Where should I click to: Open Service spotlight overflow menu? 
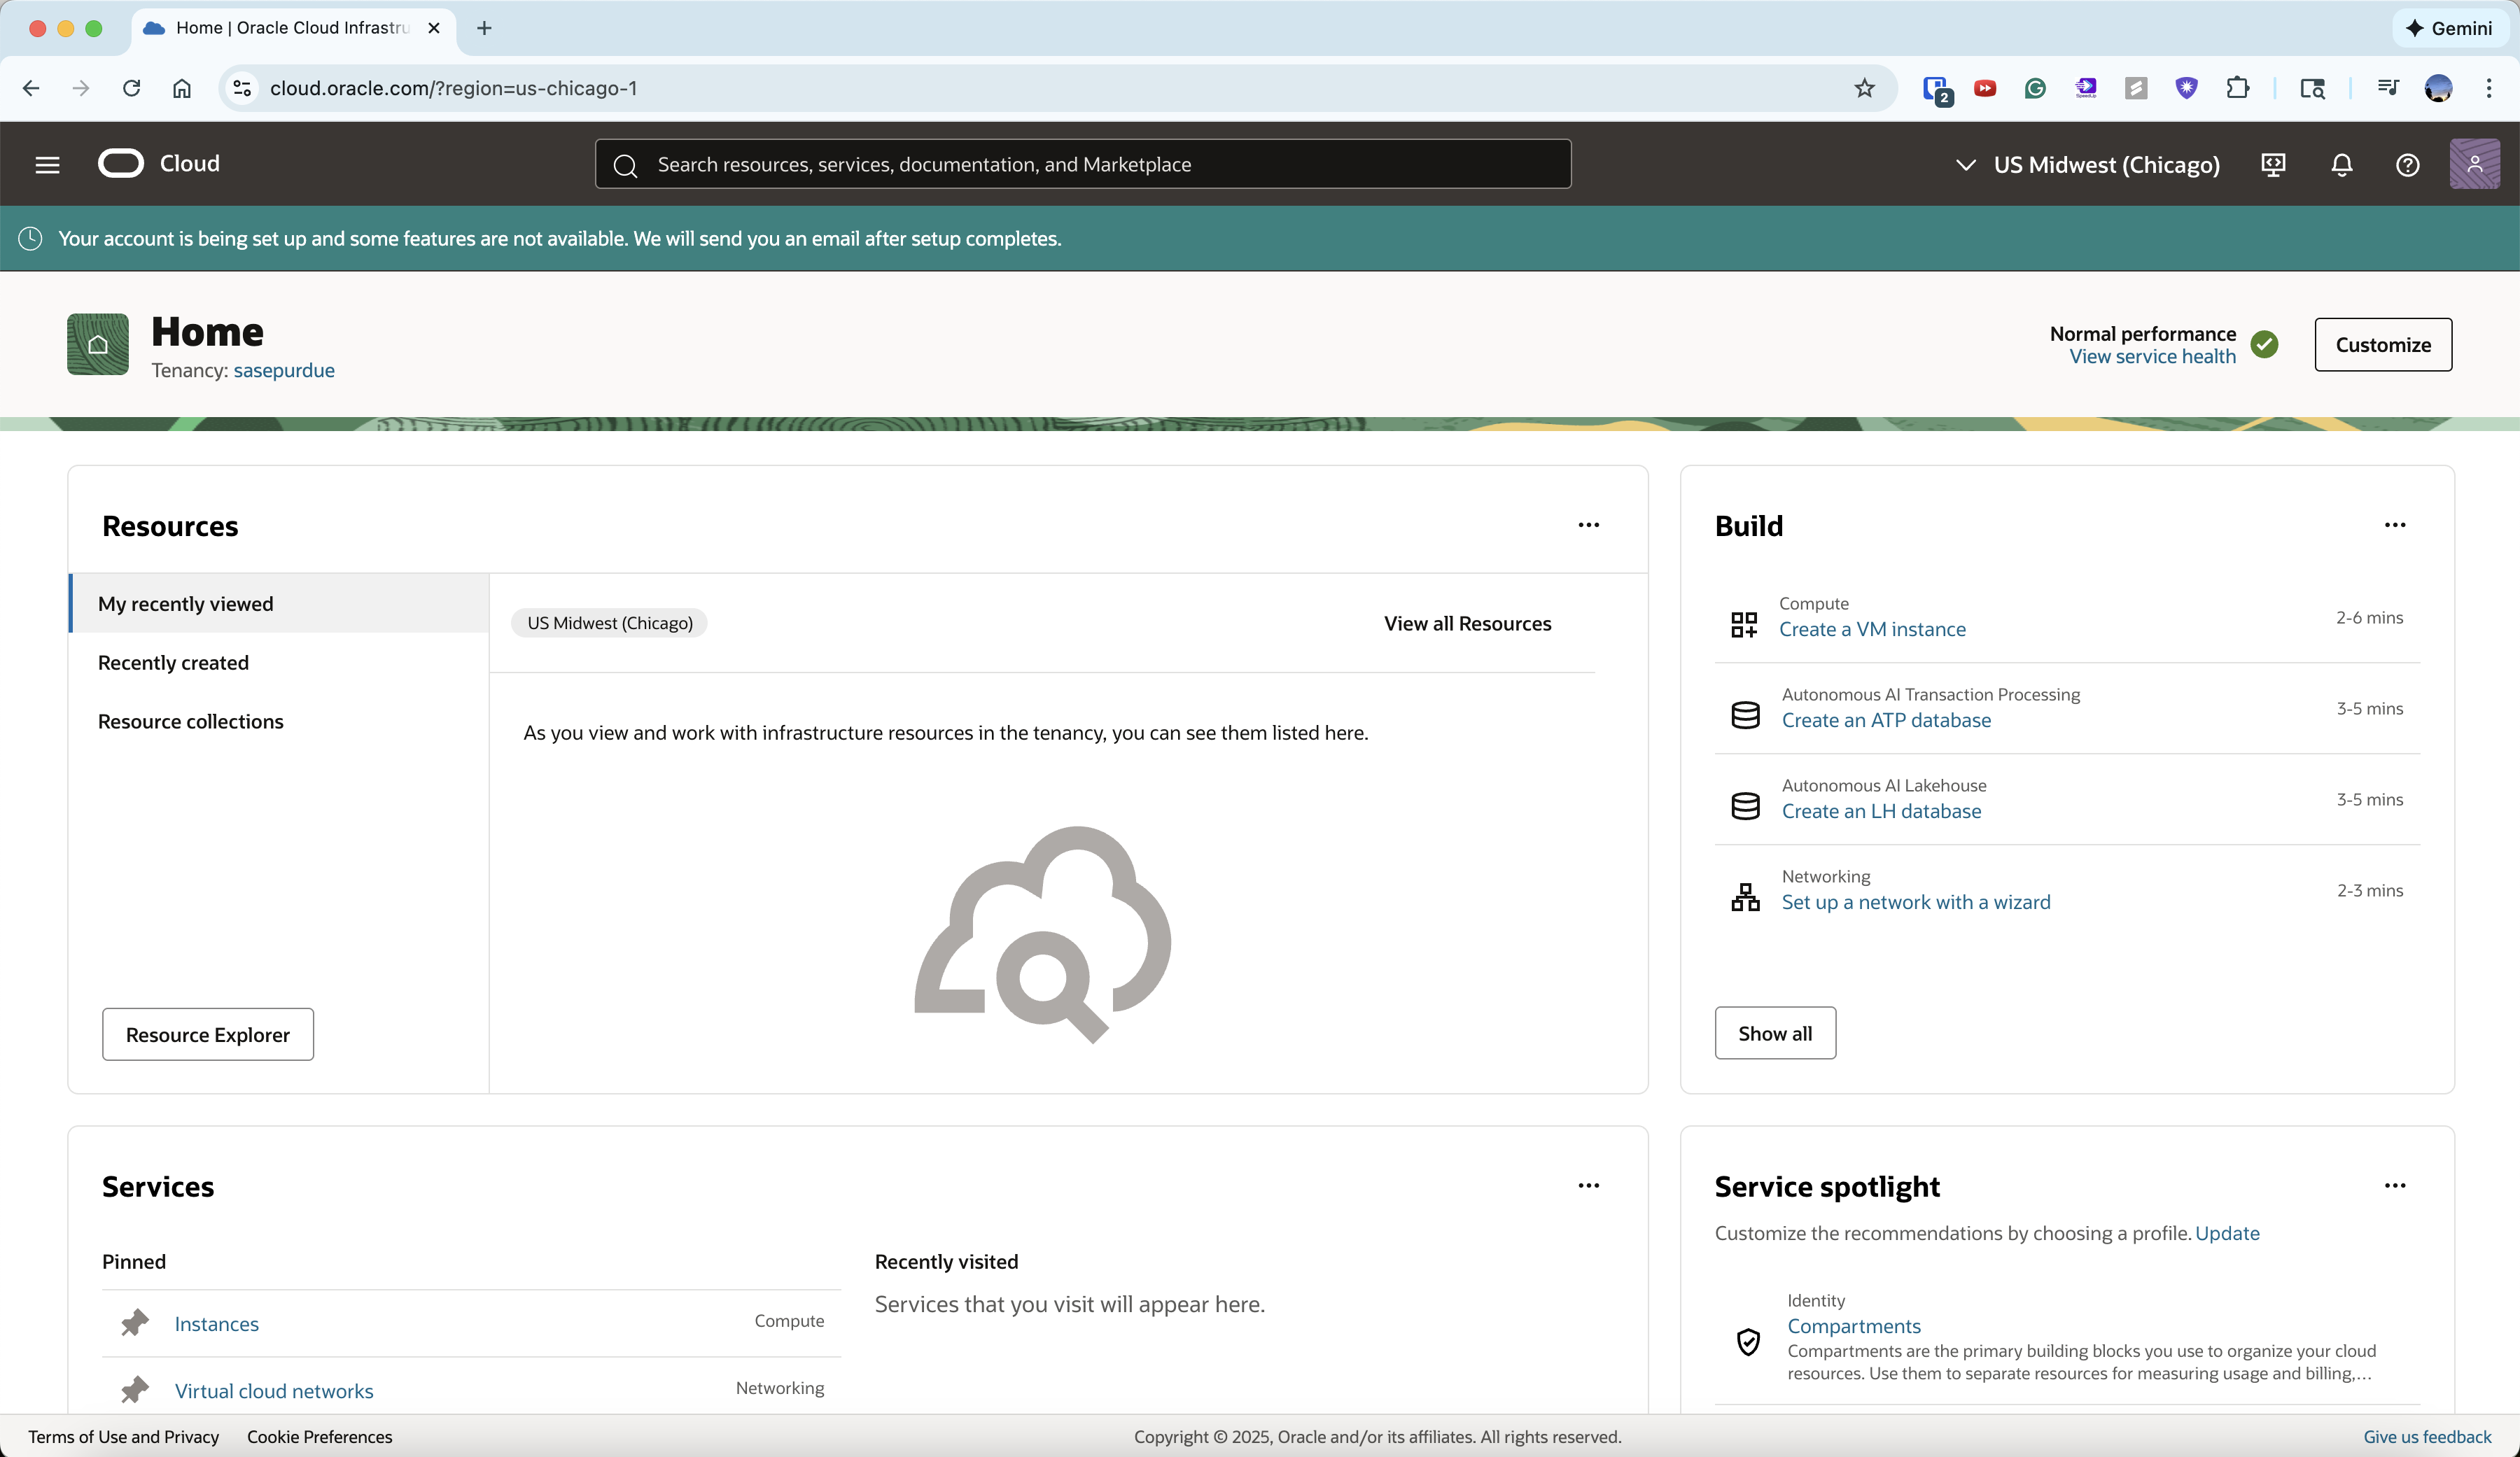(x=2395, y=1185)
